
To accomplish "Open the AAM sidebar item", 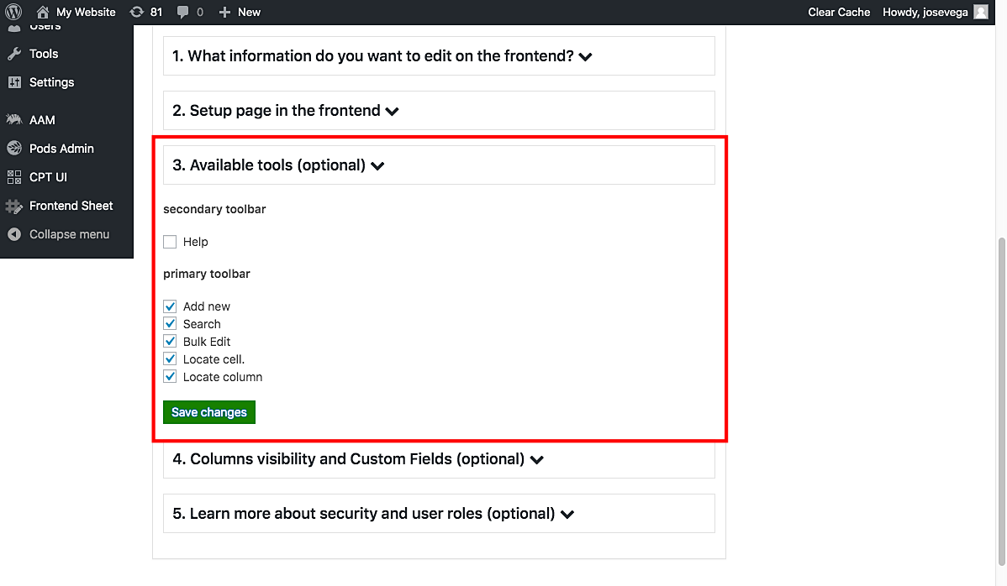I will (x=40, y=119).
